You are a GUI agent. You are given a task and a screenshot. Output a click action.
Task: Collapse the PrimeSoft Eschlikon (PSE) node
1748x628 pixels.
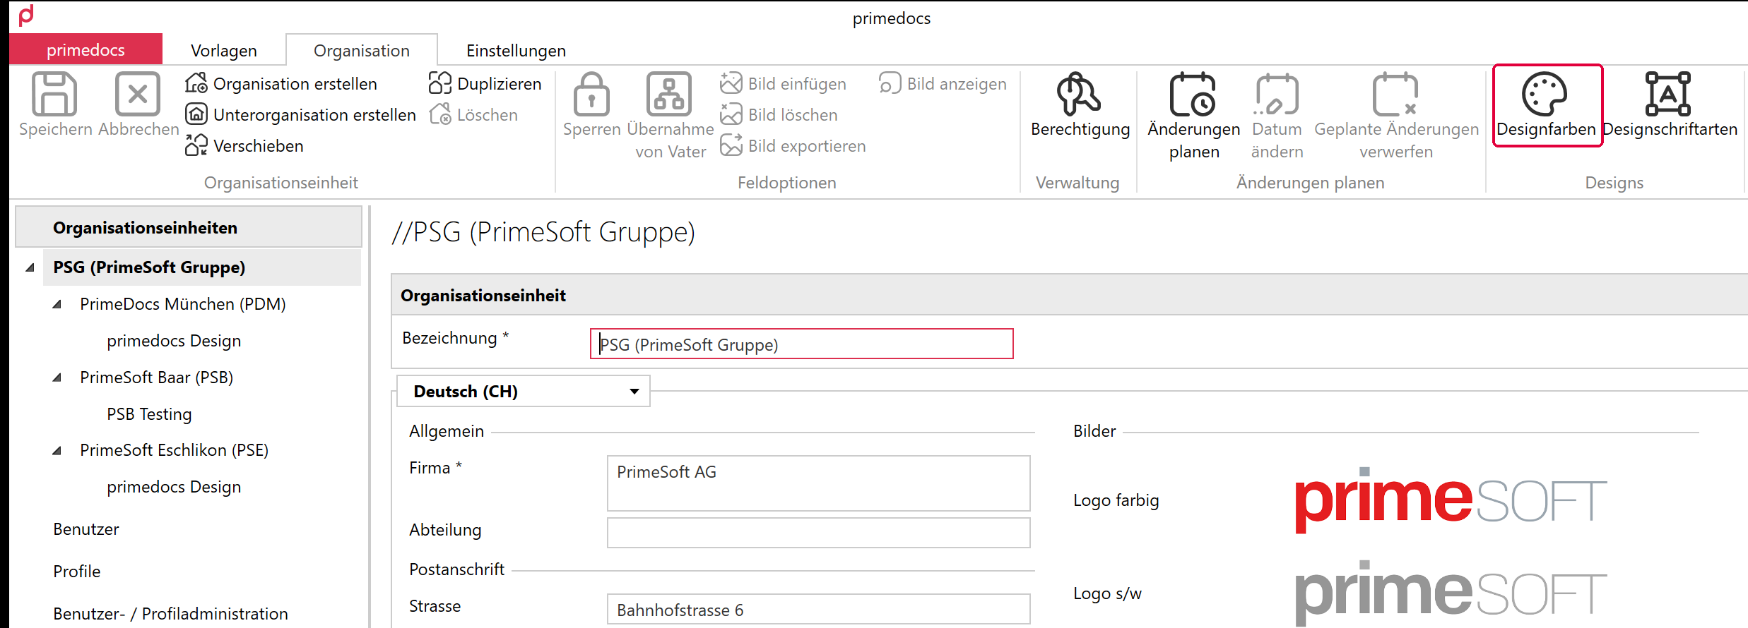click(x=57, y=450)
